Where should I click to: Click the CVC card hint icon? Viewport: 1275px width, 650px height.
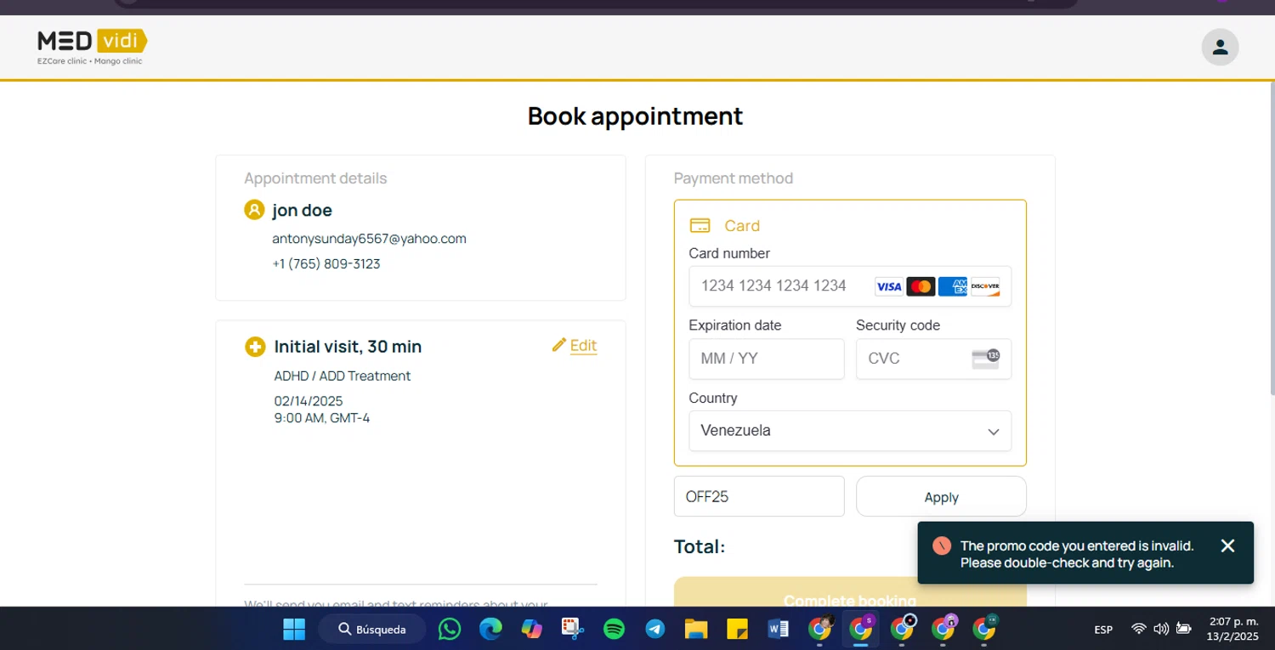coord(986,359)
